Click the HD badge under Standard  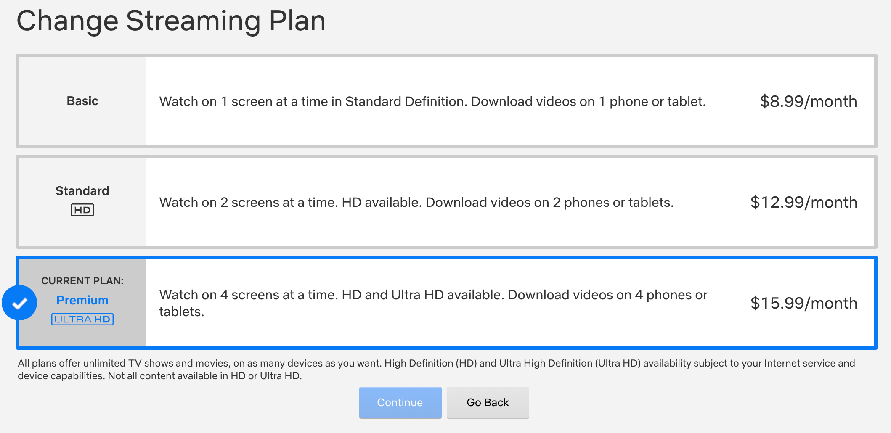(x=82, y=210)
